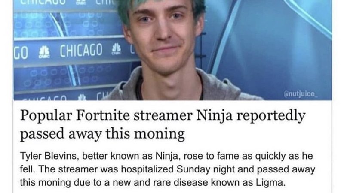Click the partial "GO" text on the backdrop
This screenshot has height=193, width=344.
point(21,53)
